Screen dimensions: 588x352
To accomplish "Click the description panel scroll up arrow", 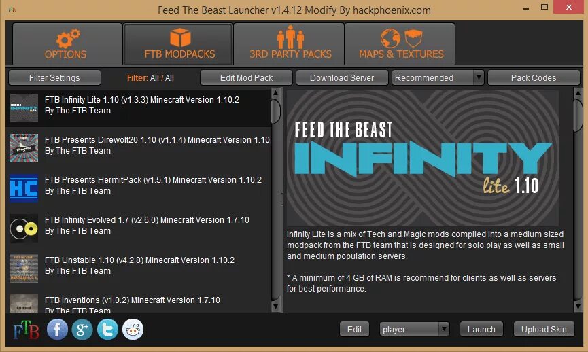I will coord(578,92).
